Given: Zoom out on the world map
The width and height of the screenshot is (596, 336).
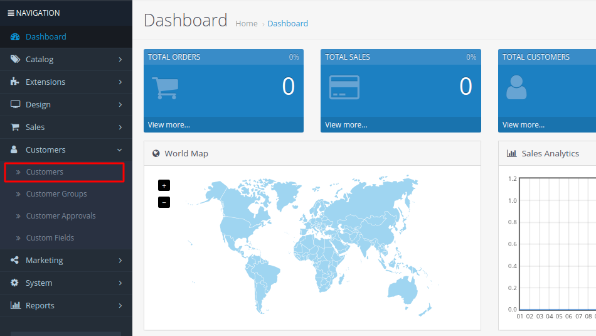Looking at the screenshot, I should (164, 202).
